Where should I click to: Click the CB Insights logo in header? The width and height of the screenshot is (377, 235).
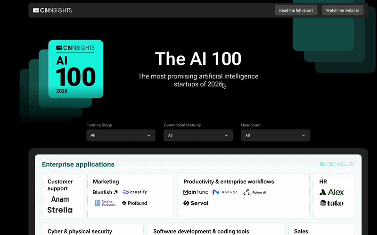pyautogui.click(x=52, y=10)
